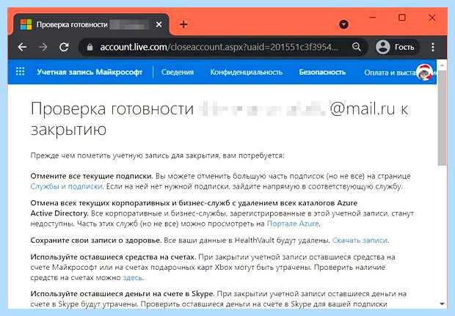Screen dimensions: 455x316
Task: Open the Конфиденциальность menu item
Action: pos(247,72)
